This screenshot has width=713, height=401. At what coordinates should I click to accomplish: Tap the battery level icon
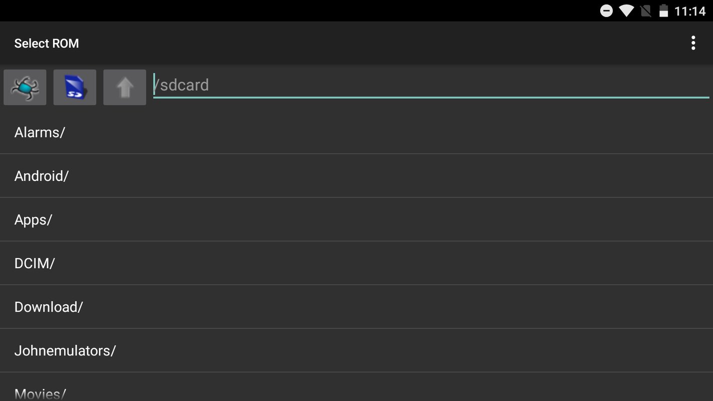[663, 10]
